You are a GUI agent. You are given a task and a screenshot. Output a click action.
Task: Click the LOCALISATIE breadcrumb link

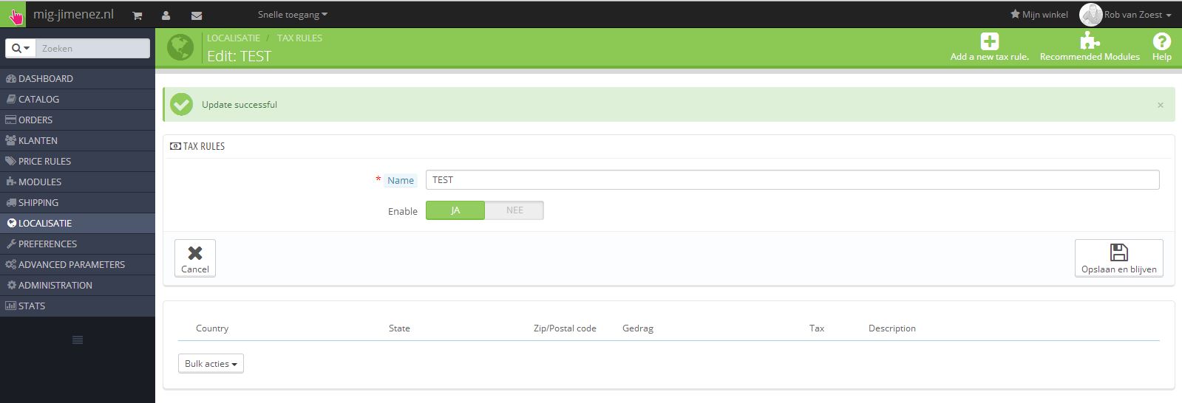point(234,38)
